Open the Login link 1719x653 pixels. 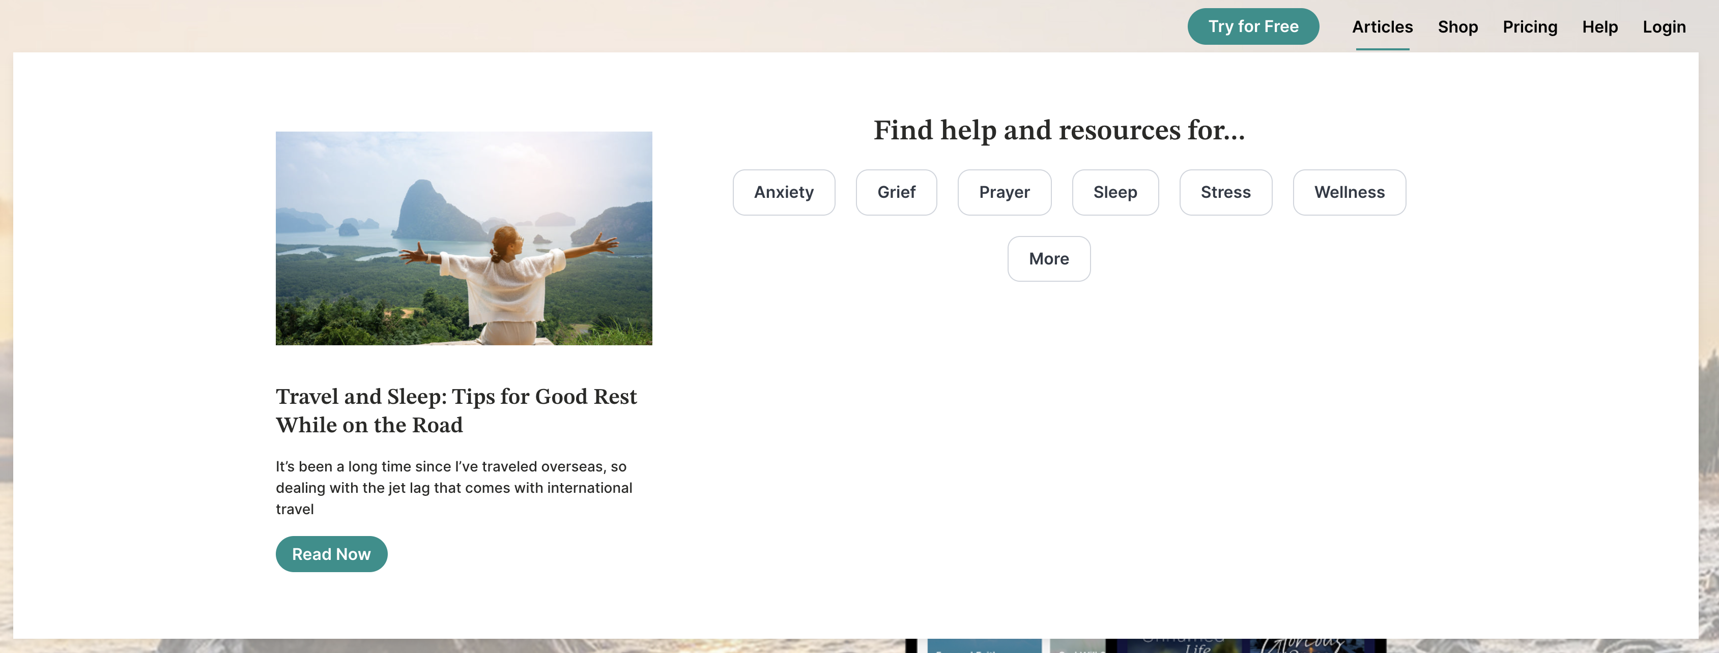coord(1664,26)
